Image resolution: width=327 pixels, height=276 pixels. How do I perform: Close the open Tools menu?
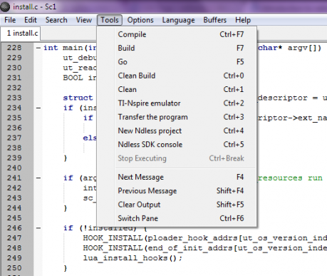coord(110,20)
